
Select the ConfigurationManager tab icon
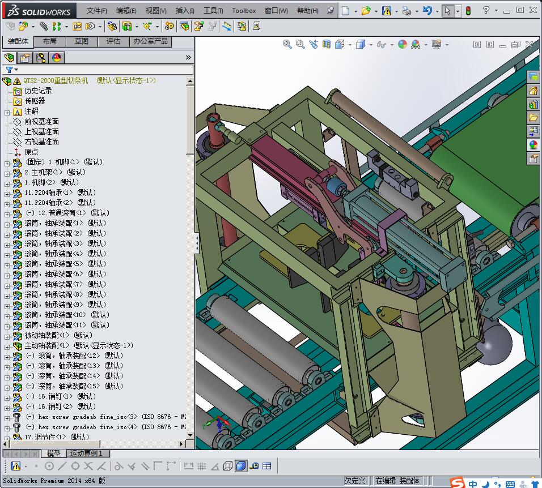(41, 58)
